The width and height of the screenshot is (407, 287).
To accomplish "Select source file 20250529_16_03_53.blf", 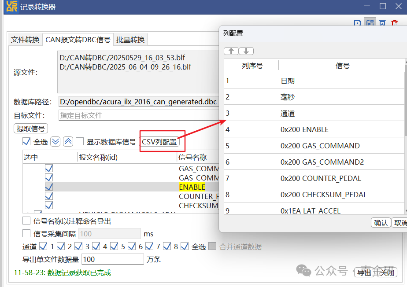I will pos(122,58).
